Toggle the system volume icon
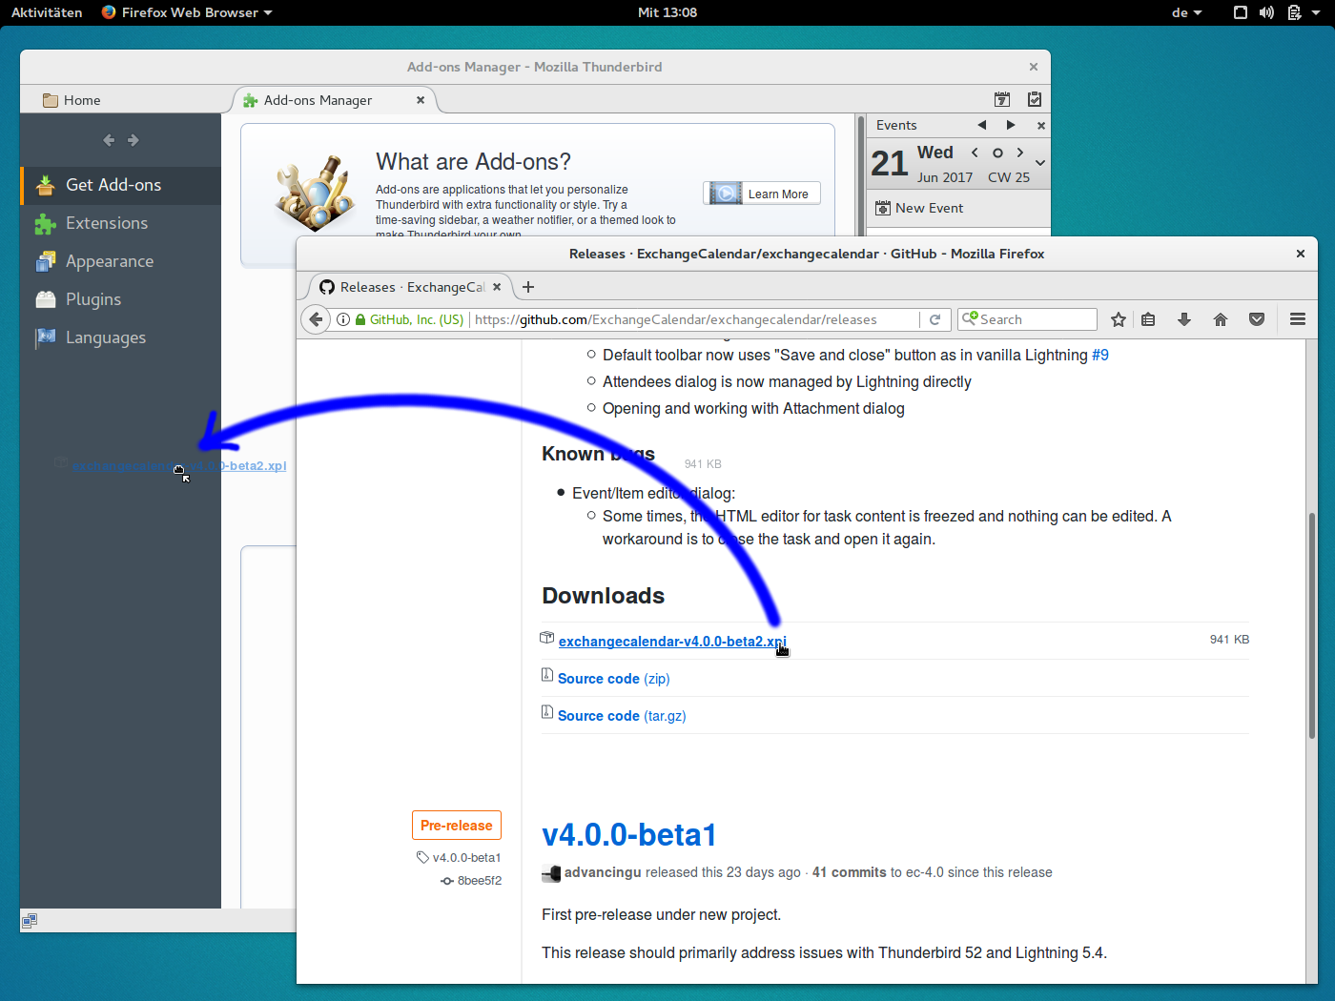Viewport: 1335px width, 1001px height. click(x=1266, y=12)
